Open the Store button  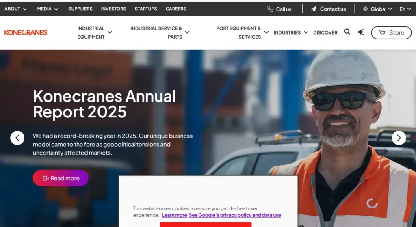pos(391,32)
